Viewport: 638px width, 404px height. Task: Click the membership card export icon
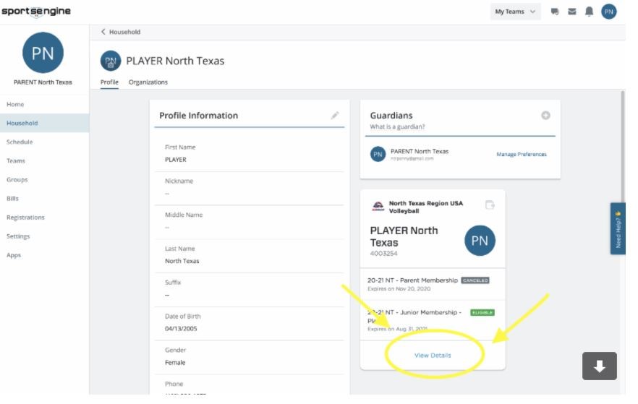490,205
